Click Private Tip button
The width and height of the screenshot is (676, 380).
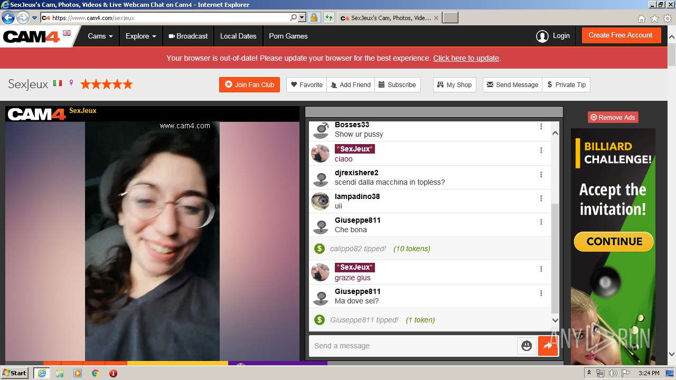(x=566, y=84)
